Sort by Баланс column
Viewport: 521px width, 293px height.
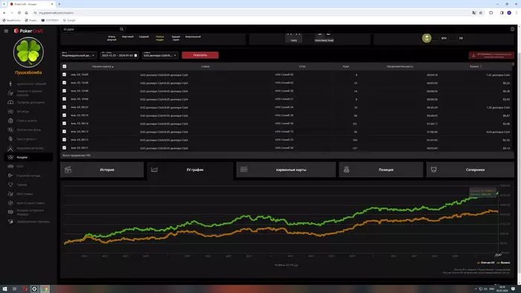pos(476,67)
